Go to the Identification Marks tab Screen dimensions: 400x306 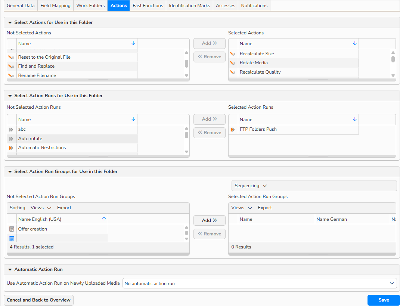[x=189, y=5]
